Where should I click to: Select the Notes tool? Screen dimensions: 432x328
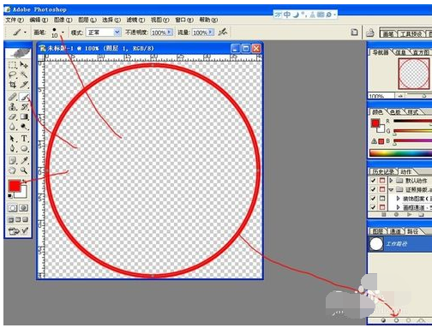coord(12,161)
